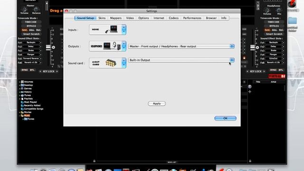The height and width of the screenshot is (171, 304).
Task: Switch to the Performances tab
Action: [192, 18]
